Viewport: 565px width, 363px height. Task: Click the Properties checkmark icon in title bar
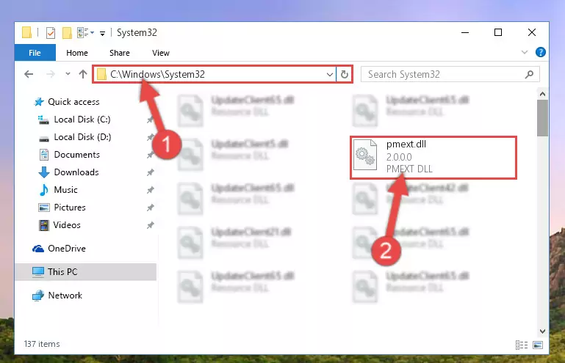tap(51, 33)
